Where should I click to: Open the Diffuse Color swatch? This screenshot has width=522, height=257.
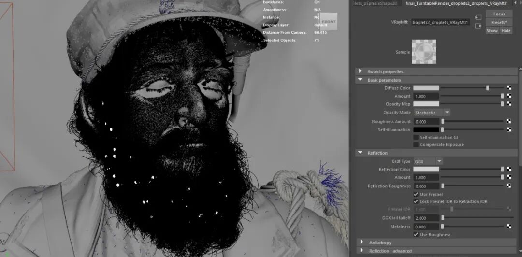(x=426, y=88)
